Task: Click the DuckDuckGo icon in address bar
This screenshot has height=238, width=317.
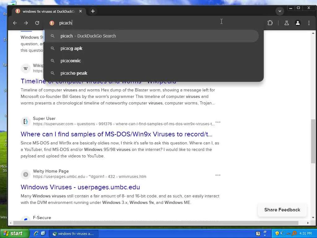Action: (x=52, y=23)
